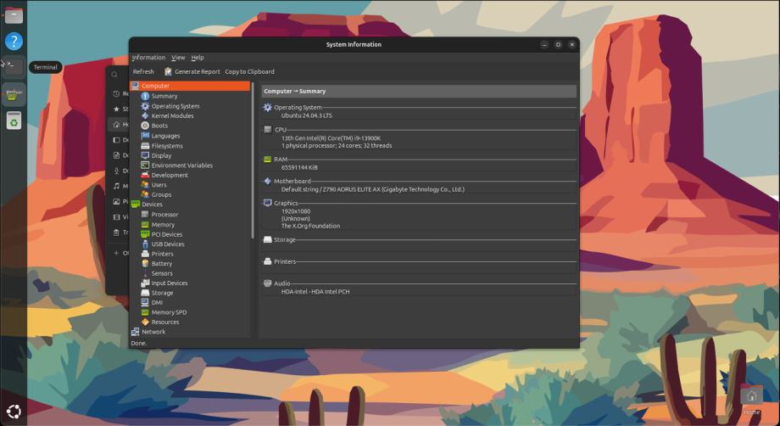
Task: Select the CPU section header in summary
Action: pyautogui.click(x=281, y=129)
